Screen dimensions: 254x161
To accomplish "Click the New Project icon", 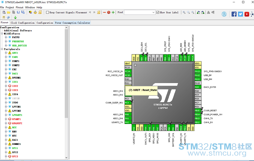I will (4, 12).
